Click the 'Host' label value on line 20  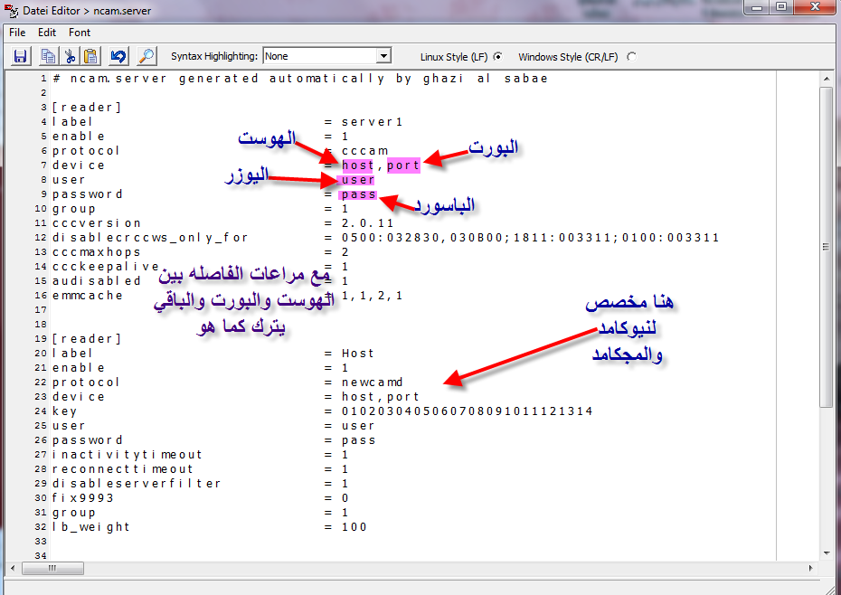click(358, 353)
